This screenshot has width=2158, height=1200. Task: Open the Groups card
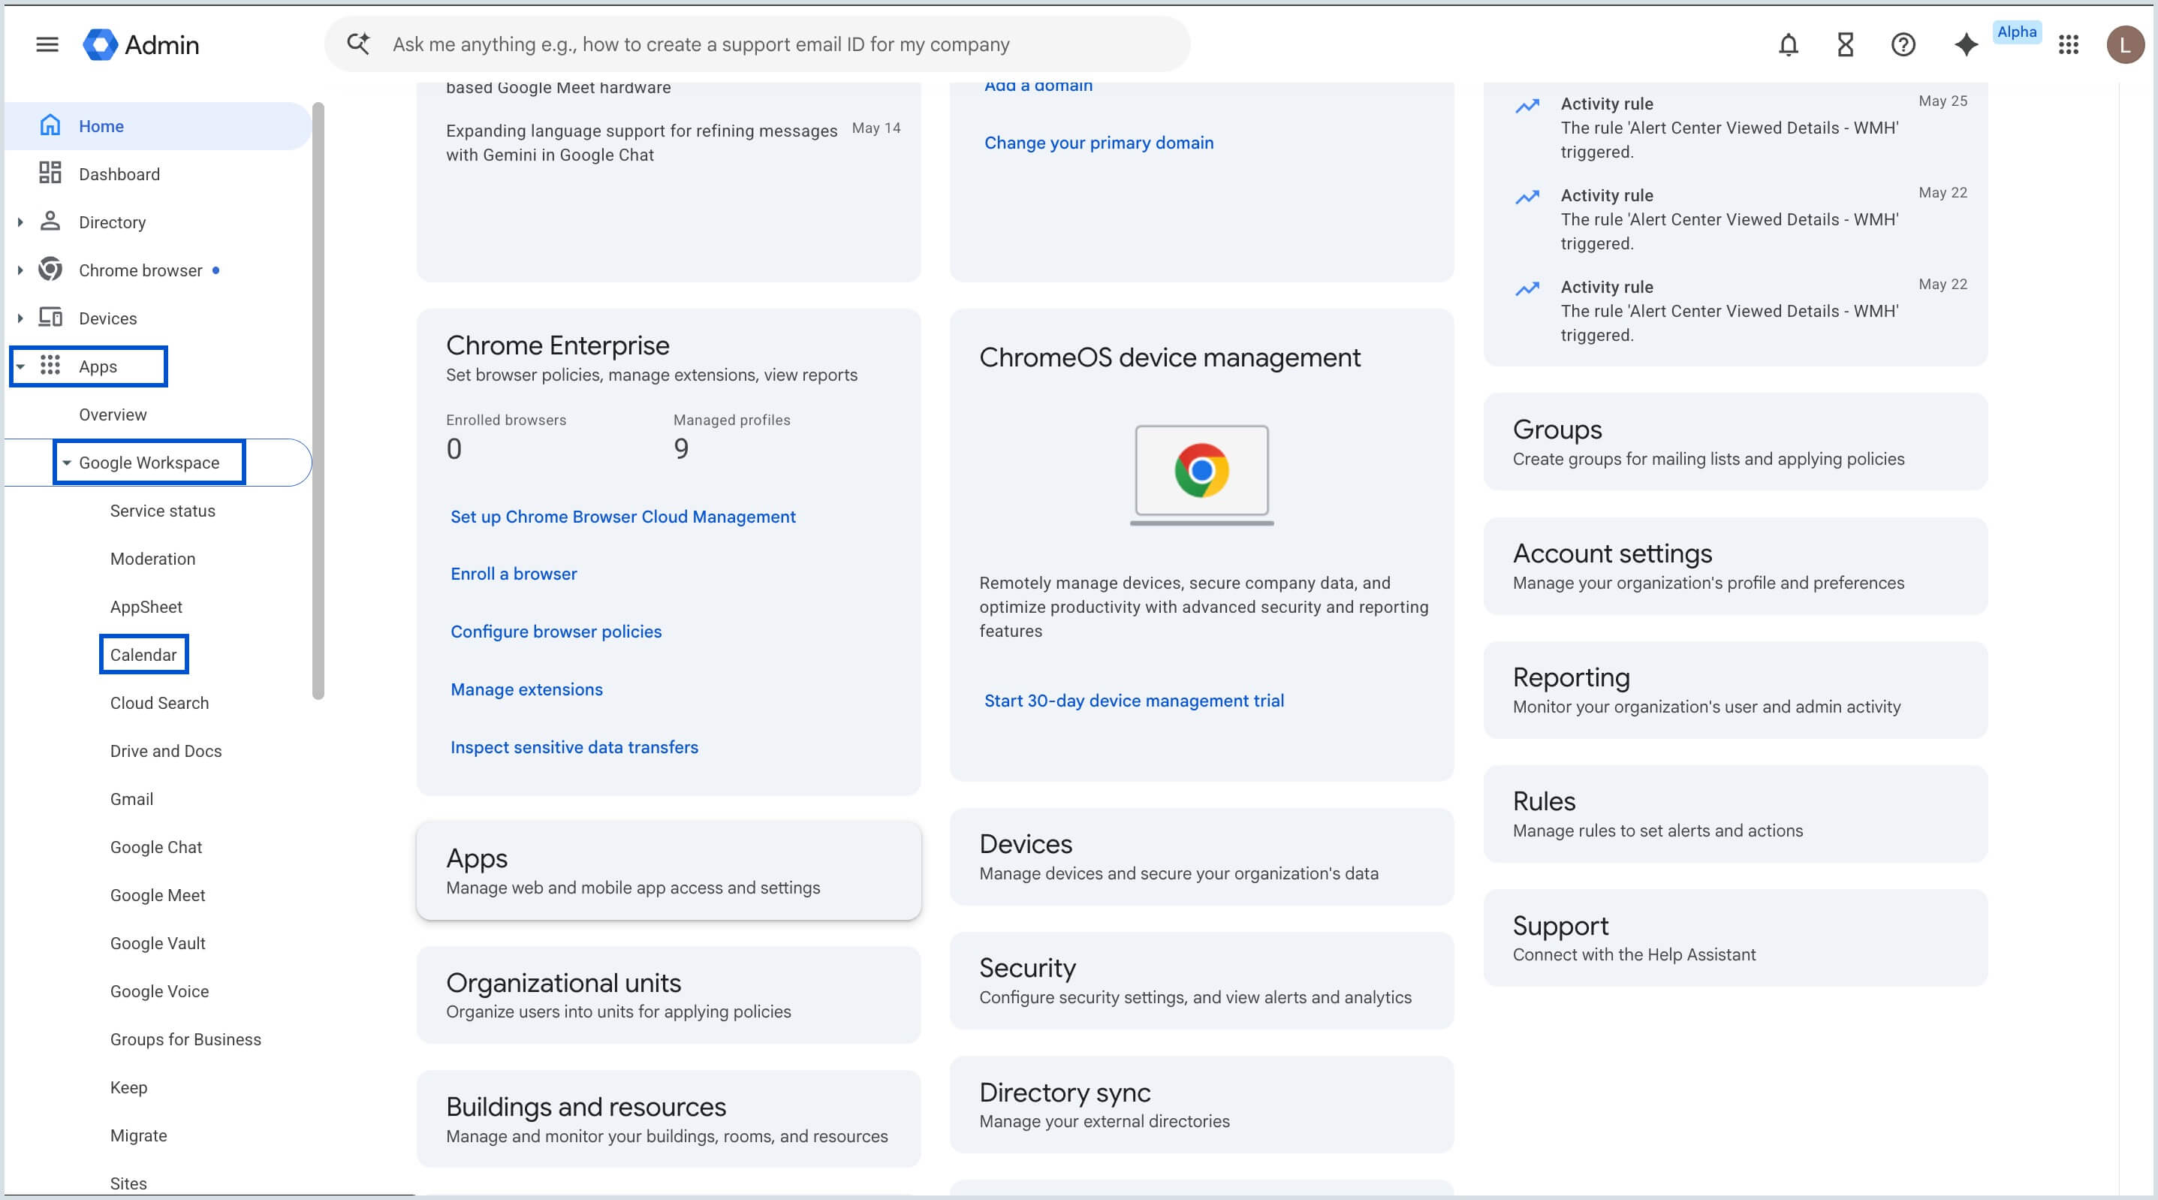1735,442
